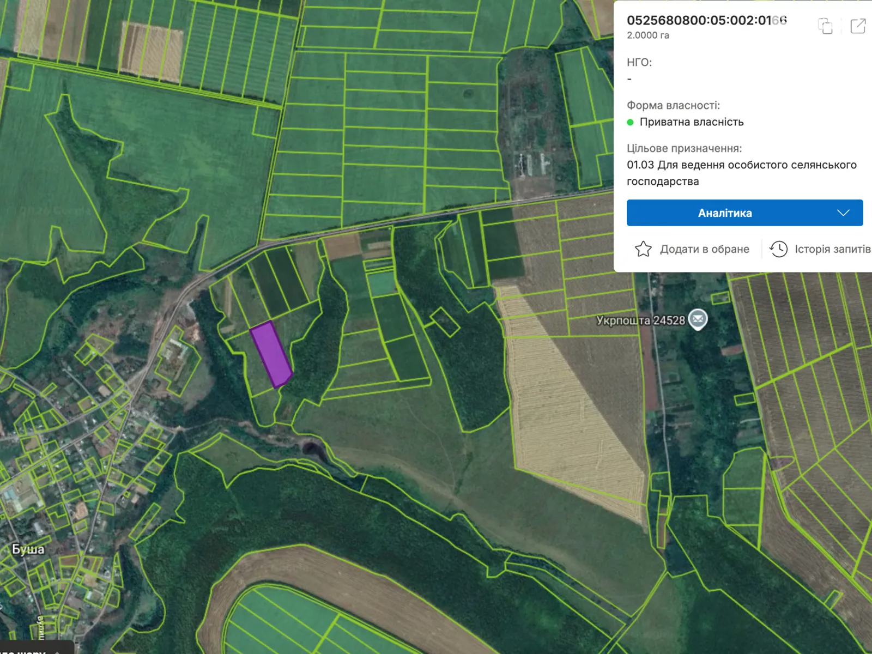Click the Буша village label on map
The image size is (872, 654).
[28, 549]
